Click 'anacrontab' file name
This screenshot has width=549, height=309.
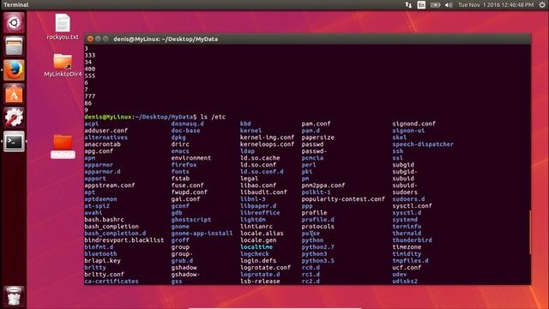[x=102, y=144]
